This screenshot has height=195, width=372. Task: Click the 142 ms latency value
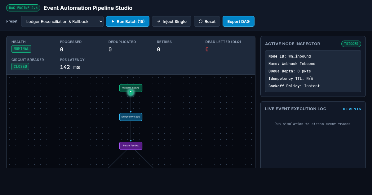click(70, 67)
